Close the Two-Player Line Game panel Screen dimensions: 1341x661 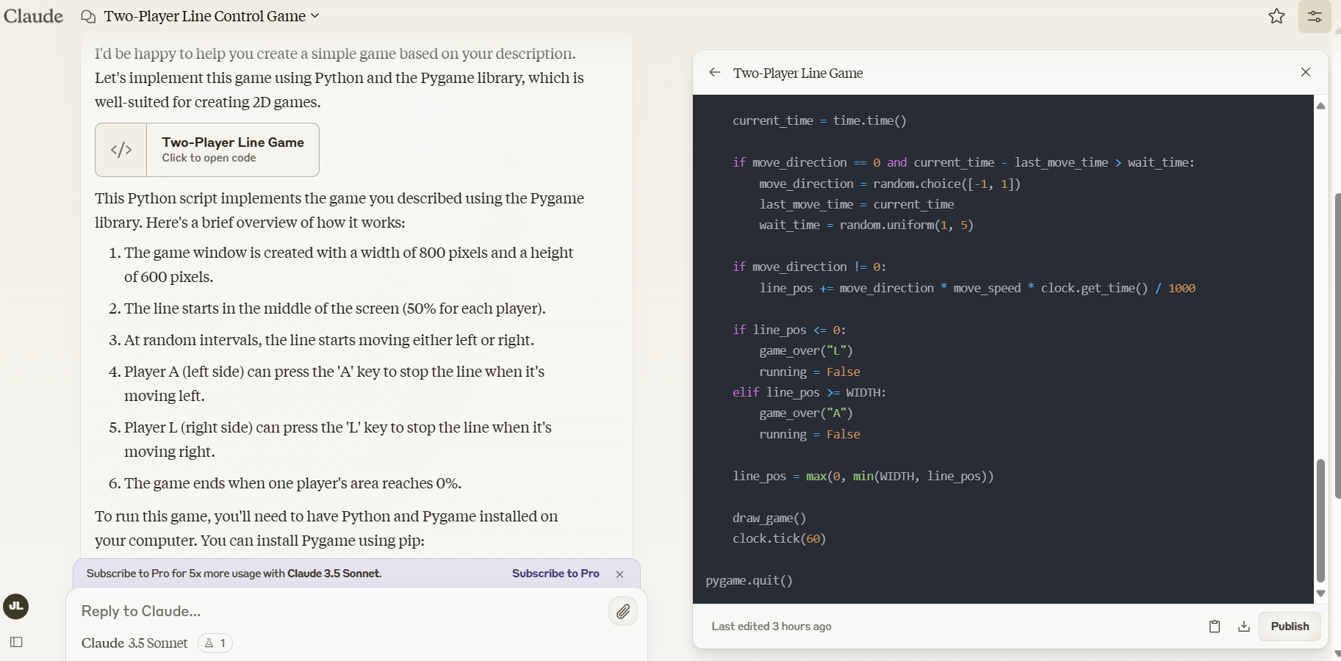point(1306,72)
